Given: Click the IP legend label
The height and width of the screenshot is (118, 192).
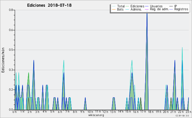Looking at the screenshot, I should point(176,6).
